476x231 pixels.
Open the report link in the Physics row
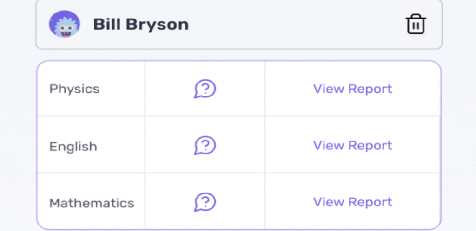[x=352, y=89]
